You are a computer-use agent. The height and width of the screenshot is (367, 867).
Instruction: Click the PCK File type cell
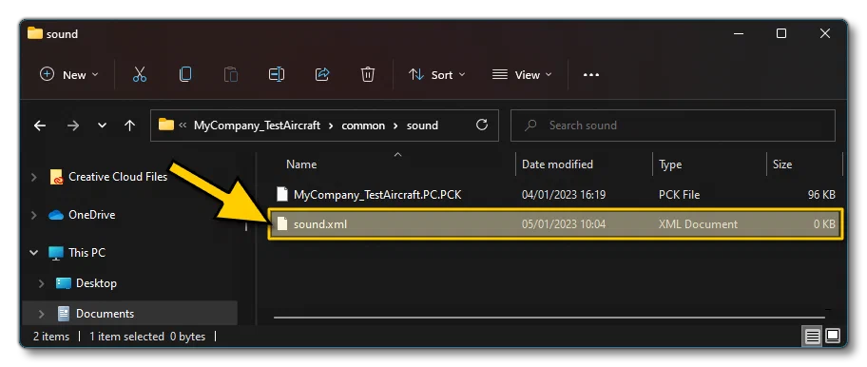(x=679, y=195)
